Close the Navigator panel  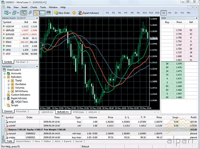[x=37, y=67]
